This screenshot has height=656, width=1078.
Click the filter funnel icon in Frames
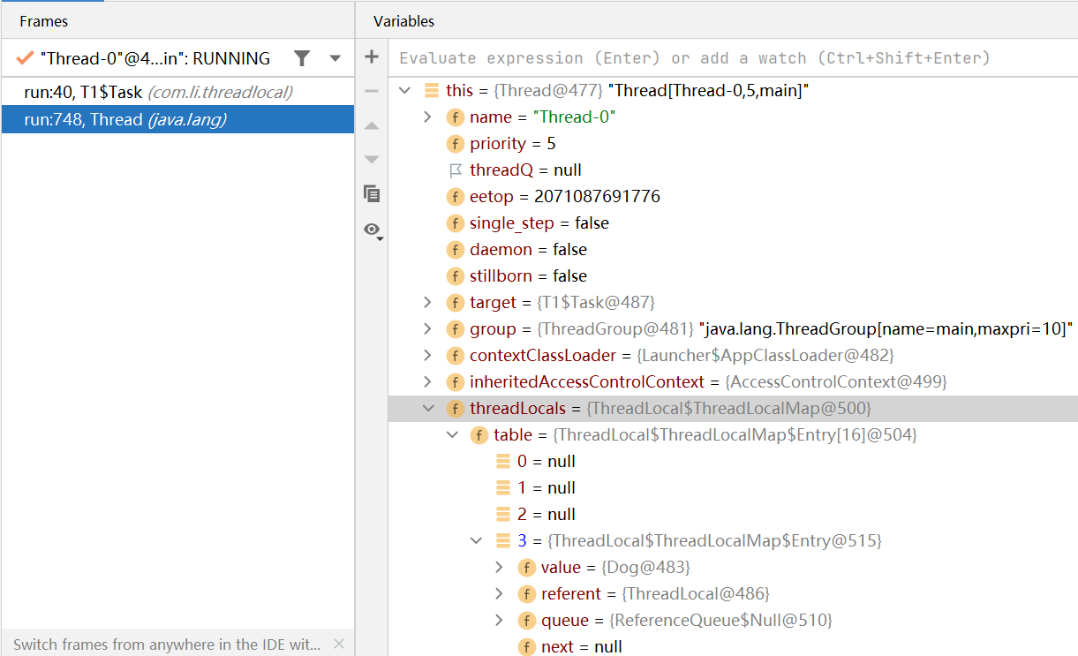(302, 58)
